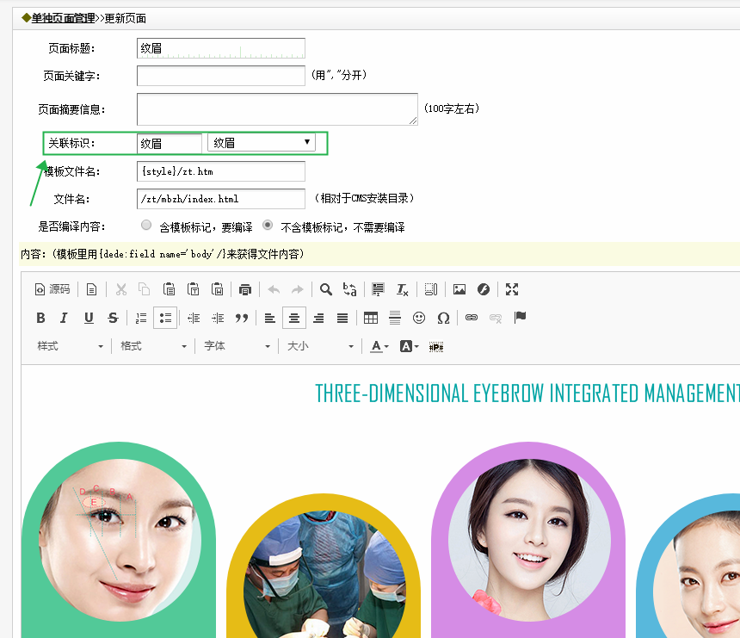Open find with the magnifier icon

pyautogui.click(x=325, y=289)
